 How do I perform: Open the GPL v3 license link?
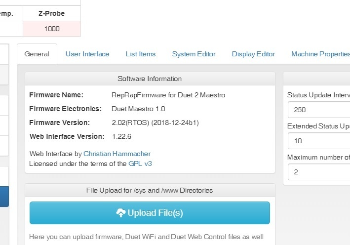140,163
